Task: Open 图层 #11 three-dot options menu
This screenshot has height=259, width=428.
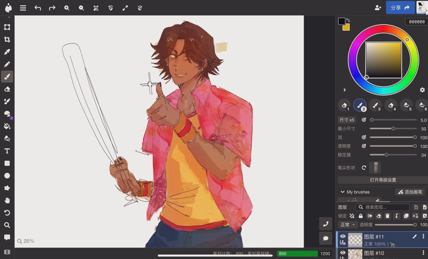Action: coord(424,236)
